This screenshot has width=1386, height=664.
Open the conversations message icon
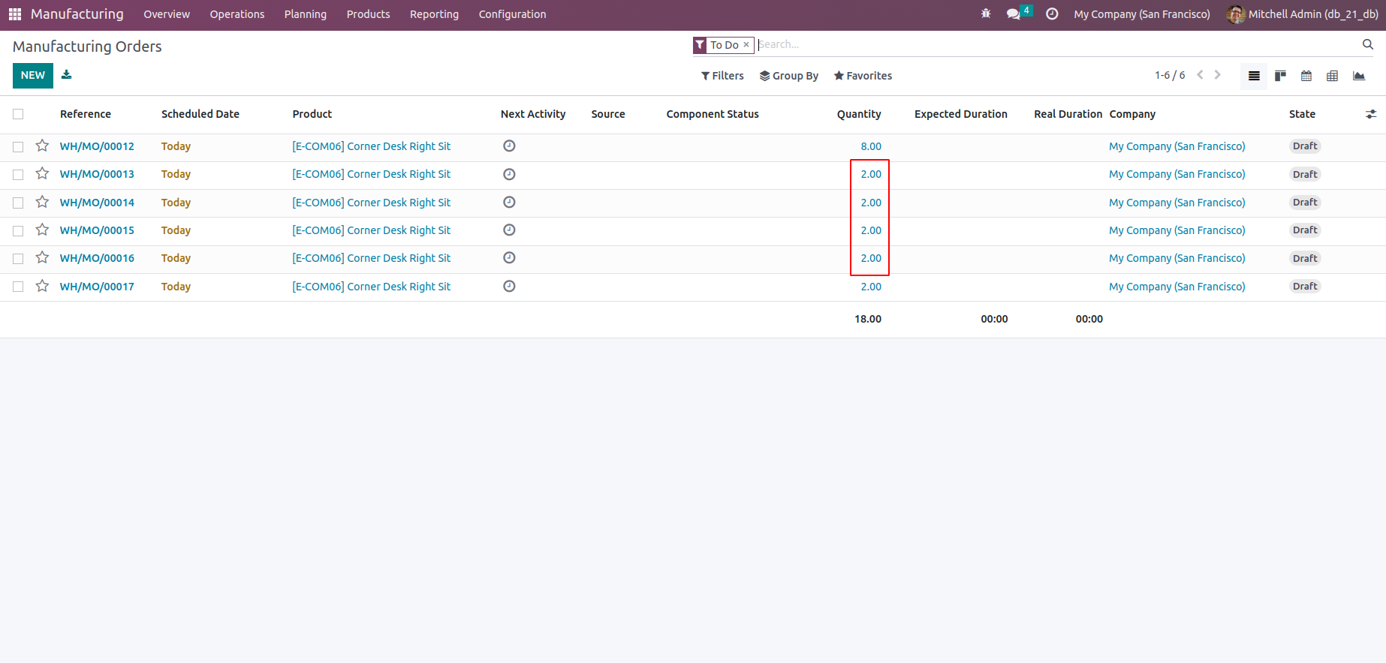coord(1013,14)
